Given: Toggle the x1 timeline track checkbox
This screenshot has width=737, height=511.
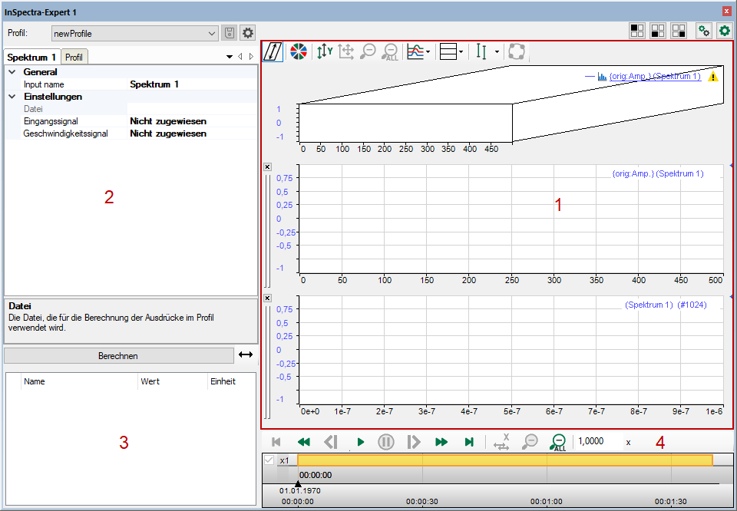Looking at the screenshot, I should coord(269,460).
